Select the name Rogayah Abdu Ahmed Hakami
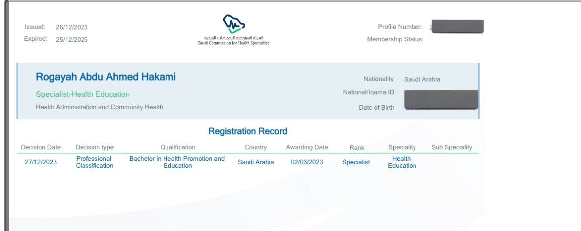This screenshot has height=231, width=581. (106, 77)
